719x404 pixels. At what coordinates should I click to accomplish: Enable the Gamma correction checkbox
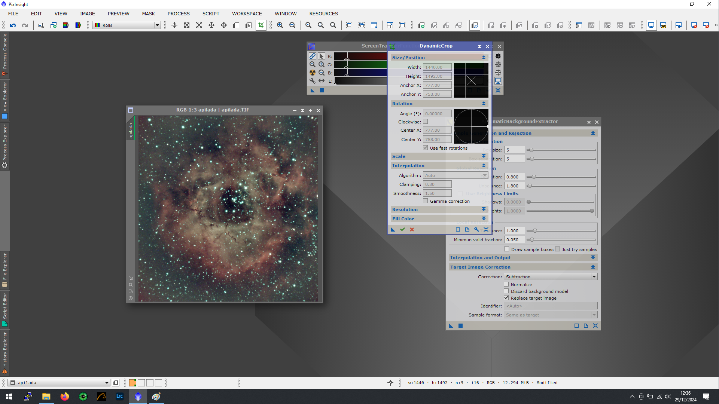(x=426, y=201)
